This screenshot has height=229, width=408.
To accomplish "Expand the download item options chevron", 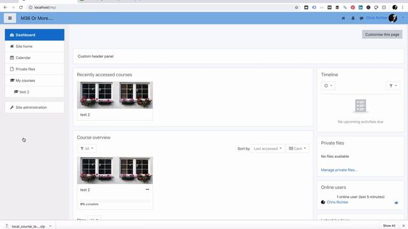I will pos(50,226).
